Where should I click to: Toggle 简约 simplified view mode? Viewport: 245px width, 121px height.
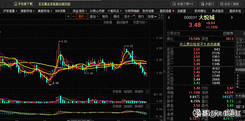141,17
